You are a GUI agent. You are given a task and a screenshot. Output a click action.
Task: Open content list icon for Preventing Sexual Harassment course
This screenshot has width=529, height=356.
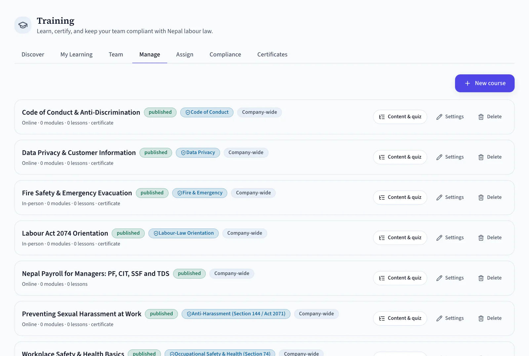pyautogui.click(x=382, y=318)
